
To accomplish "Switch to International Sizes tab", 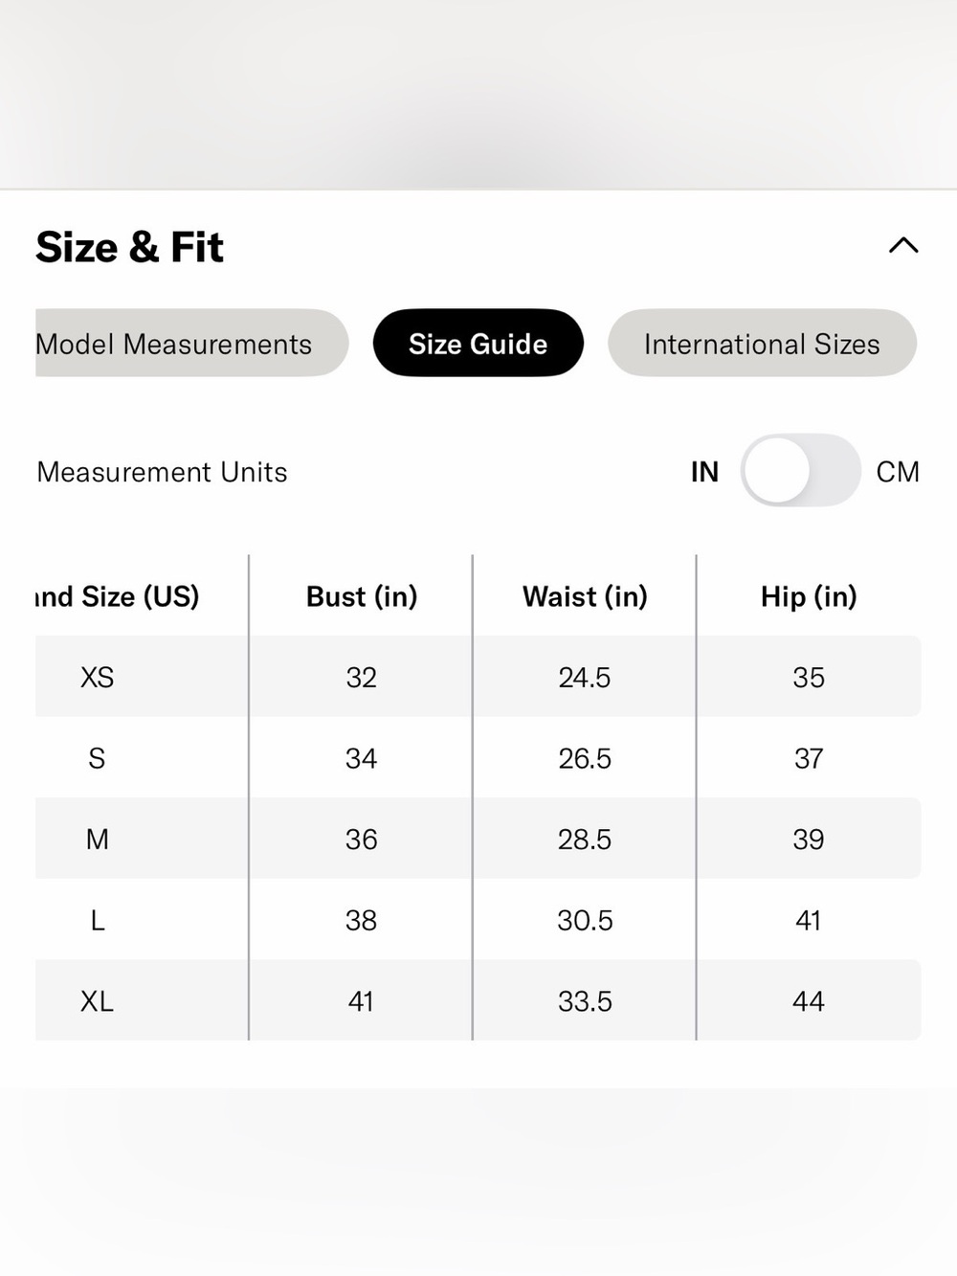I will pyautogui.click(x=762, y=344).
